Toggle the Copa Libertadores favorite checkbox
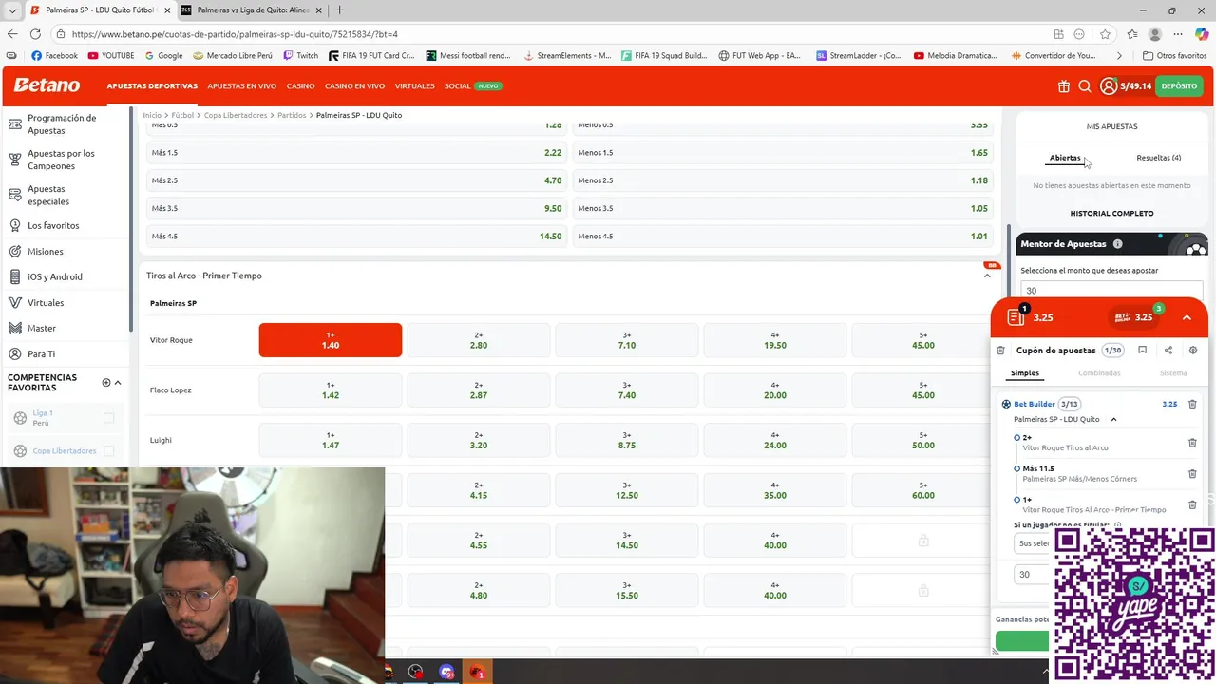 [108, 451]
